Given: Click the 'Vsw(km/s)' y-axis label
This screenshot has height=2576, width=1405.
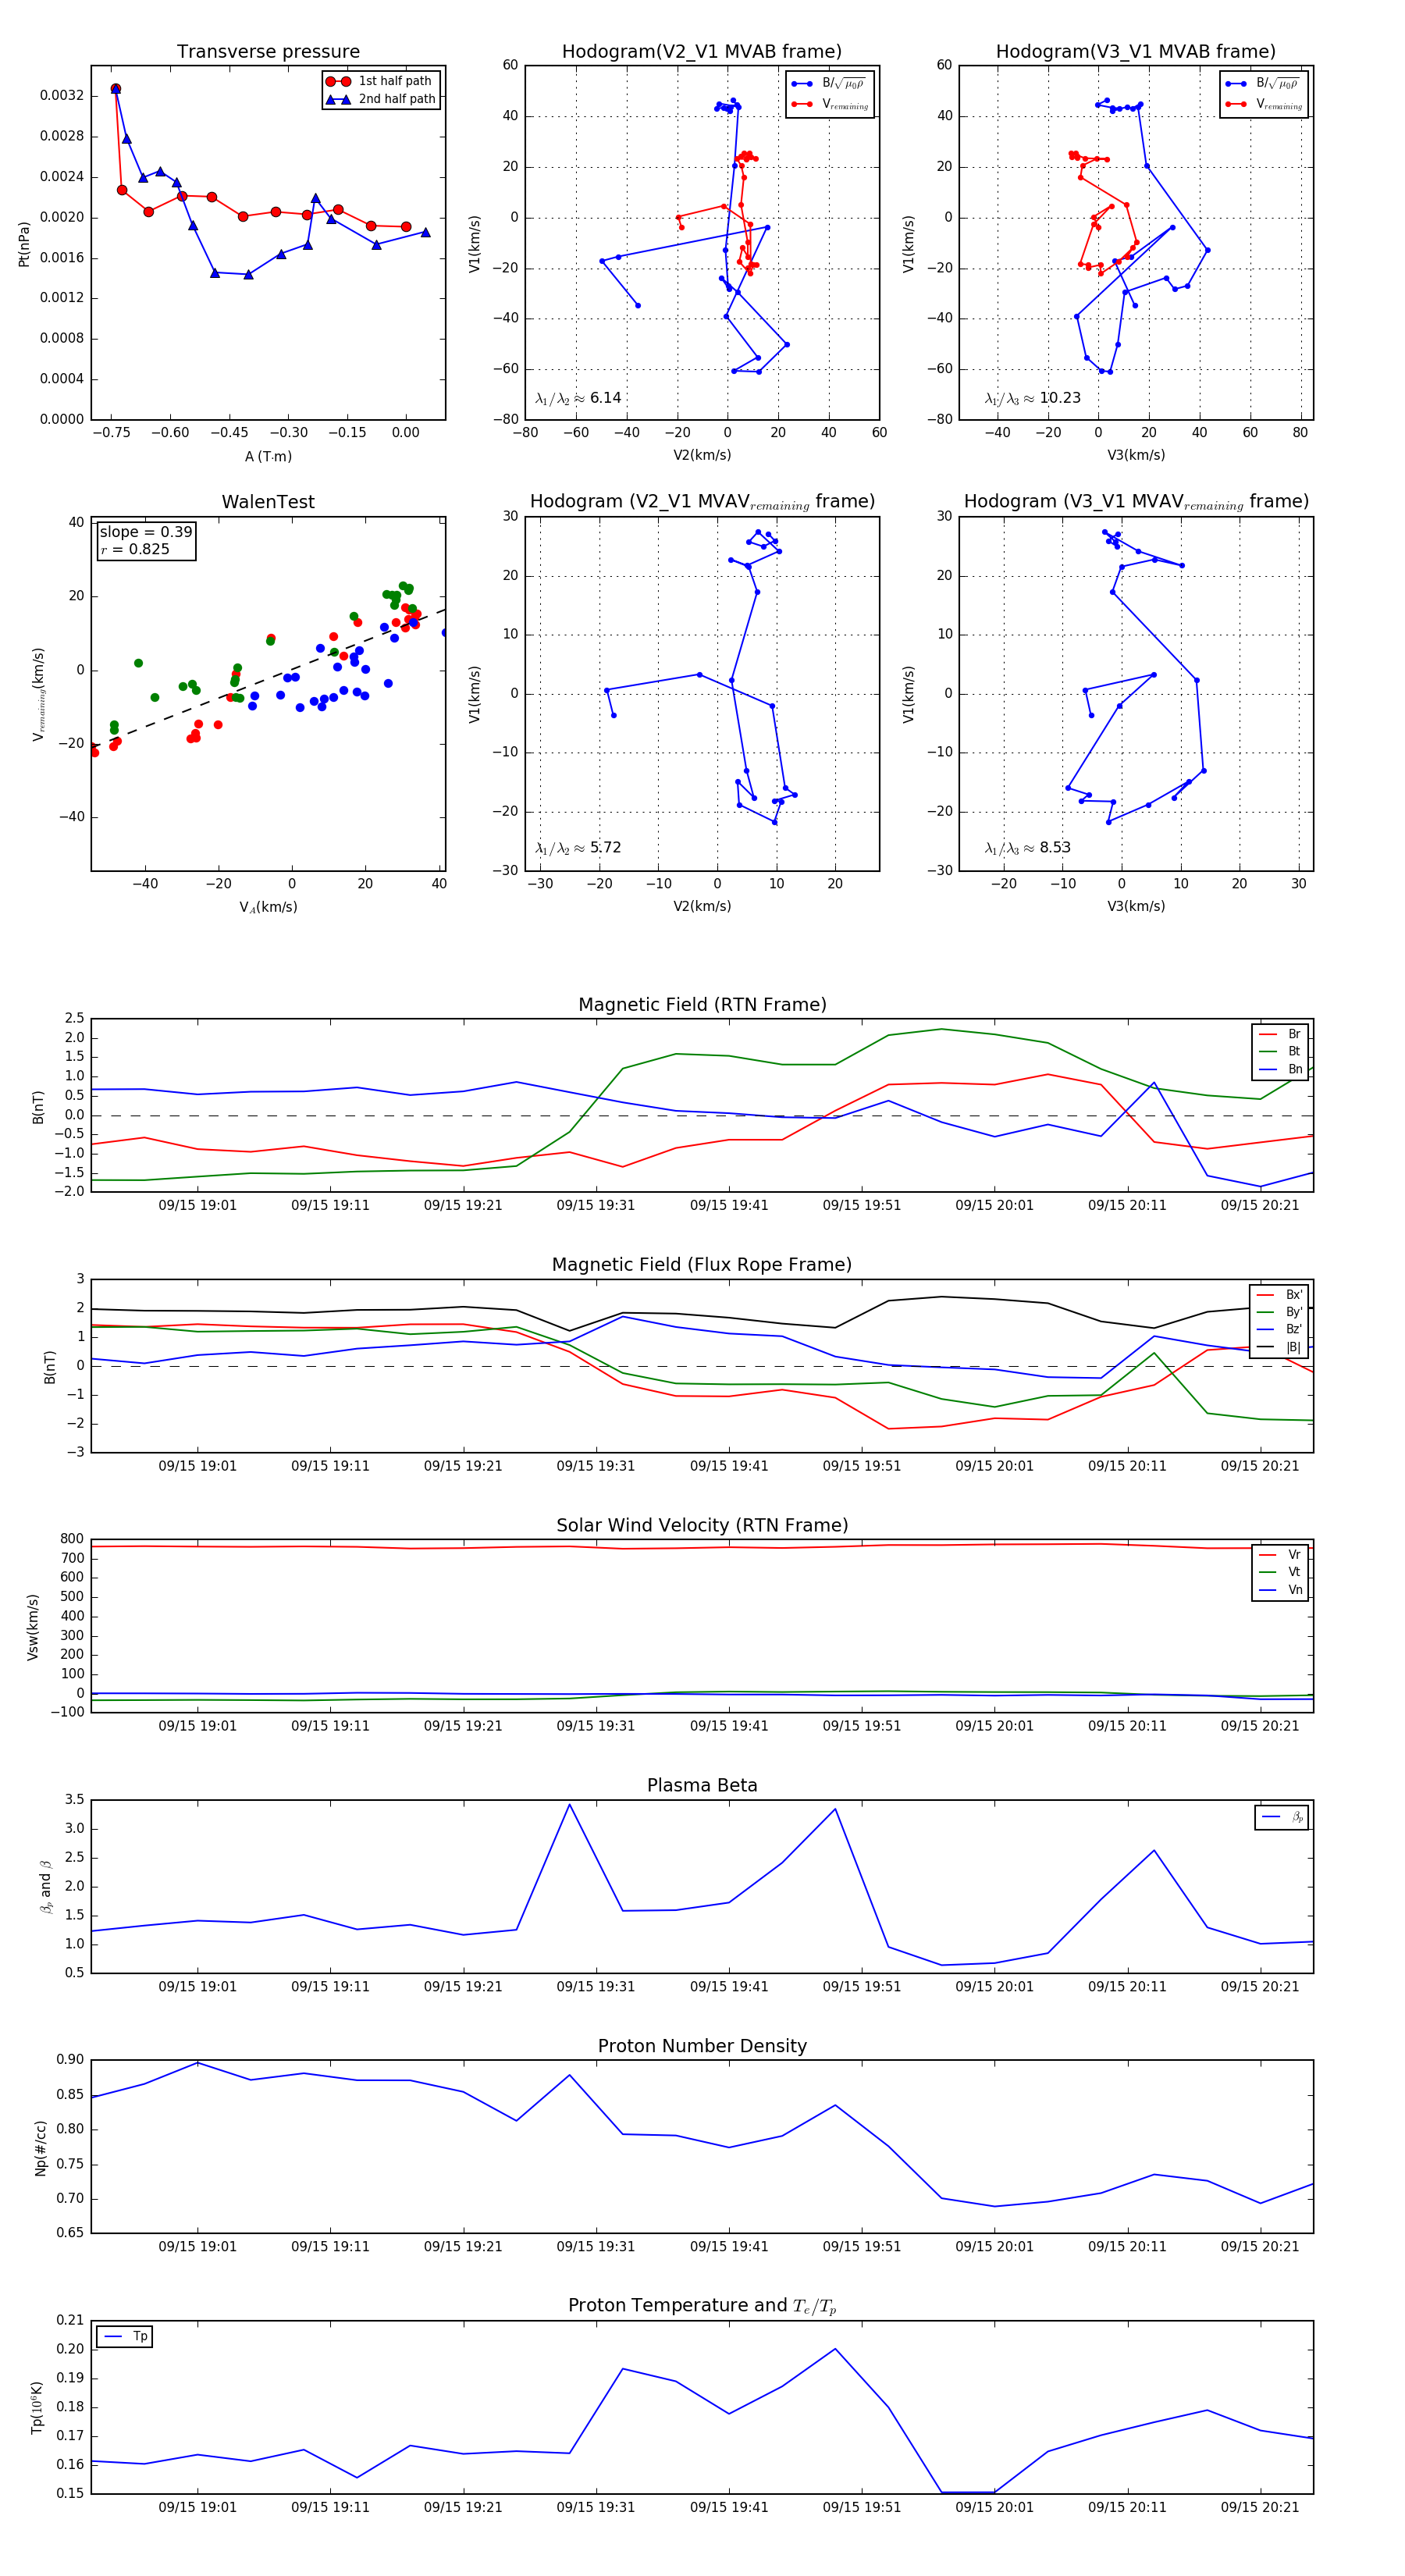Looking at the screenshot, I should click(x=33, y=1627).
